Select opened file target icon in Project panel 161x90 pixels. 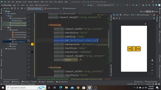(x=12, y=8)
